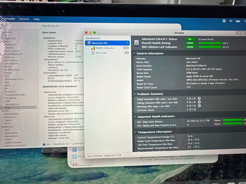Click the battery icon in menu bar
Viewport: 246px width, 184px height.
click(x=238, y=21)
